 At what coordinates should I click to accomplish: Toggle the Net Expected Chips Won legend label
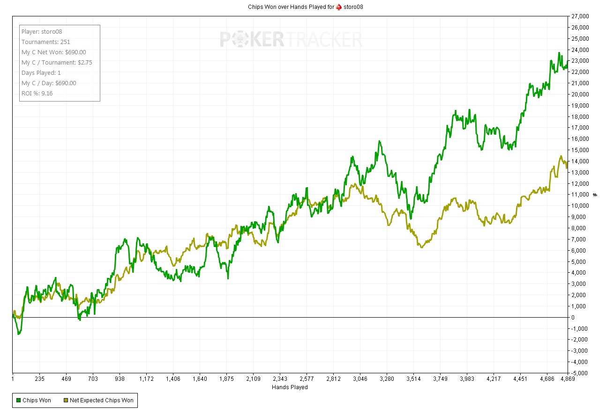[x=101, y=400]
